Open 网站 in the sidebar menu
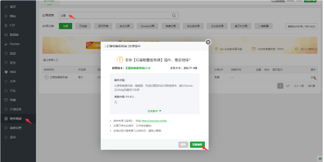The image size is (324, 162). (13, 16)
